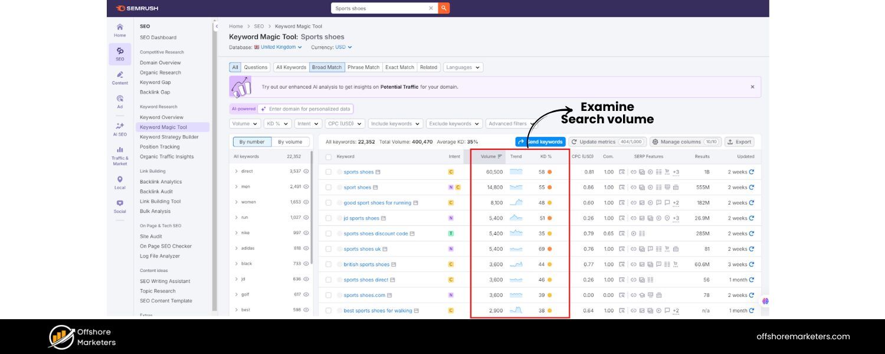
Task: Select the SEO icon in the left sidebar
Action: point(119,53)
